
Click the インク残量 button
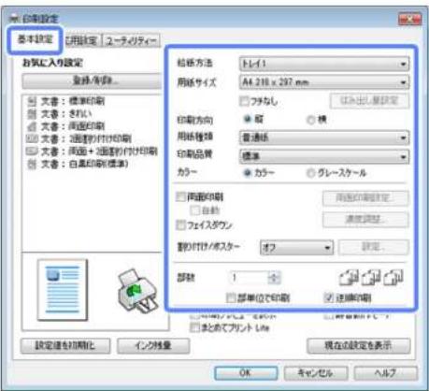(153, 346)
